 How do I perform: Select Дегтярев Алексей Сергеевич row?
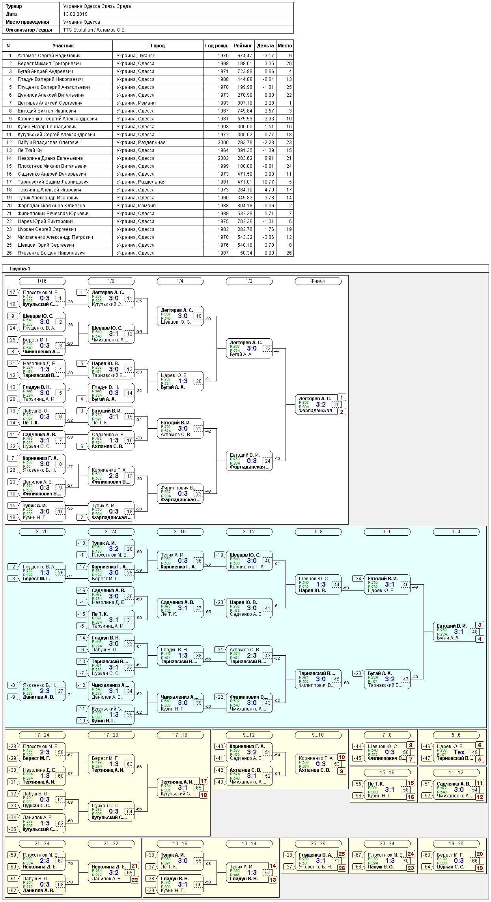tap(148, 103)
